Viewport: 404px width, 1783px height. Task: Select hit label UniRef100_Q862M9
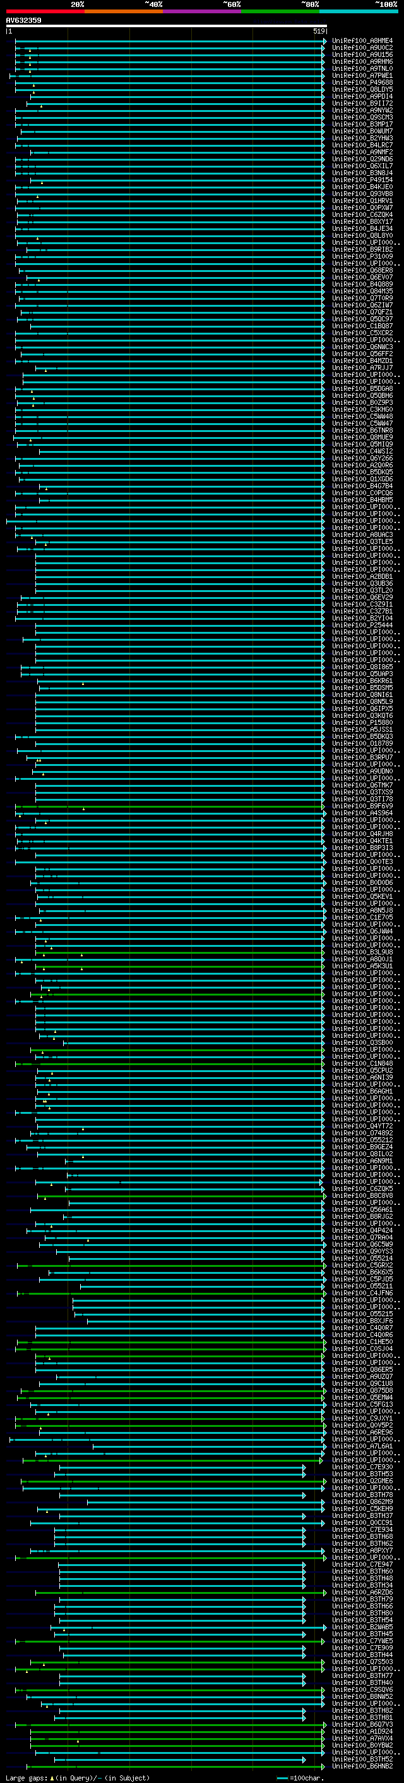click(x=362, y=1502)
